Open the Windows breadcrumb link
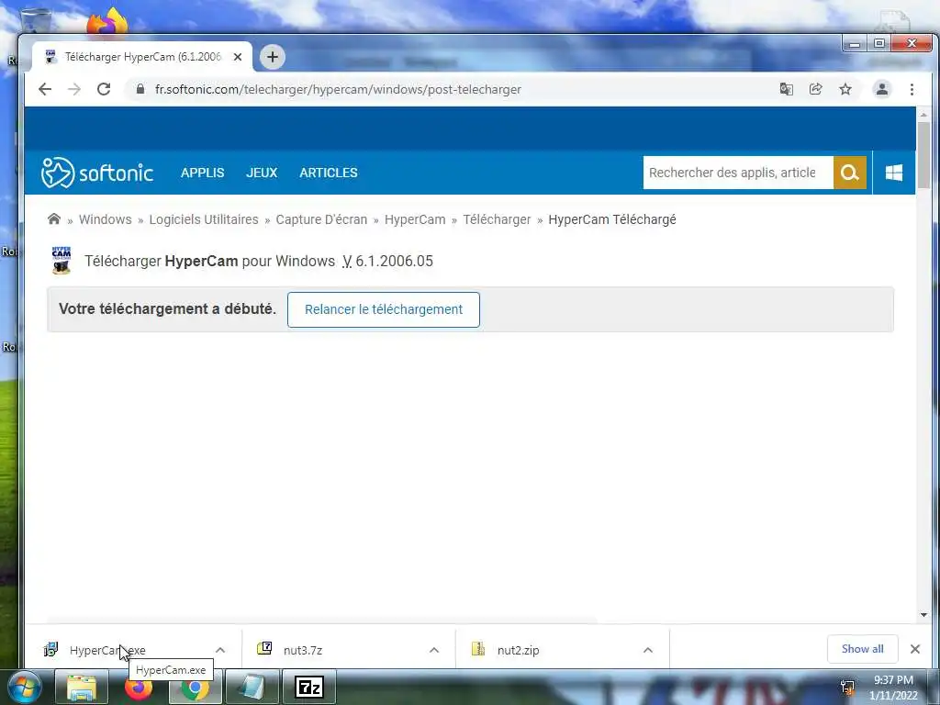This screenshot has height=705, width=940. click(x=105, y=219)
